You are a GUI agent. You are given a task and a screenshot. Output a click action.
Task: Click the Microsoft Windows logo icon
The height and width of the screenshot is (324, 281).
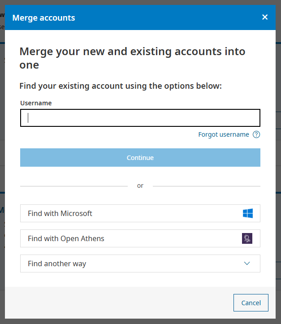click(247, 213)
